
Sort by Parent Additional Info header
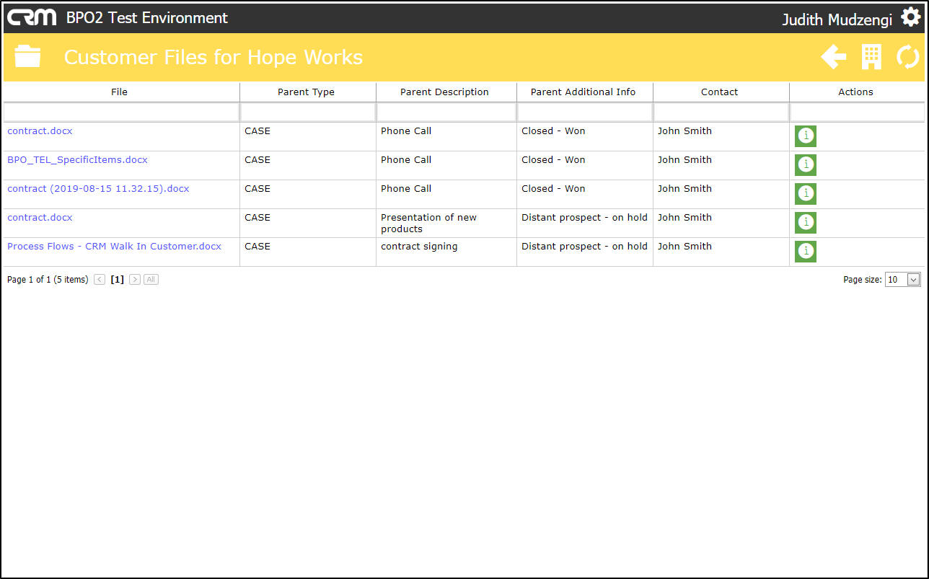tap(585, 92)
